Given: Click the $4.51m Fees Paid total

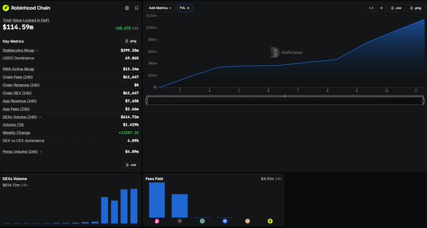Looking at the screenshot, I should [267, 179].
